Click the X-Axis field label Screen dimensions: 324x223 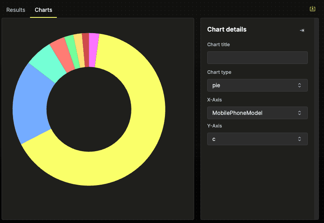(x=214, y=100)
